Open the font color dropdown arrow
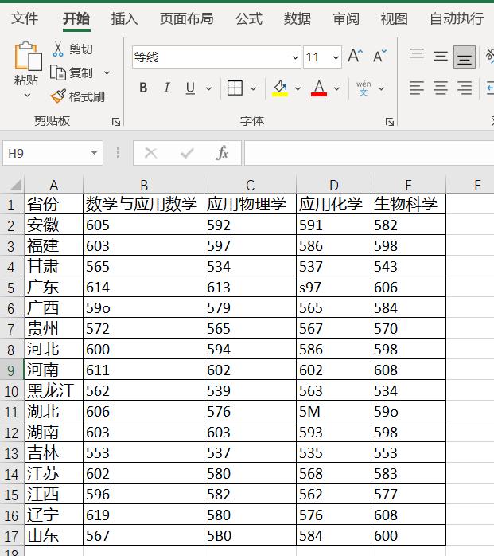The height and width of the screenshot is (556, 494). 336,88
